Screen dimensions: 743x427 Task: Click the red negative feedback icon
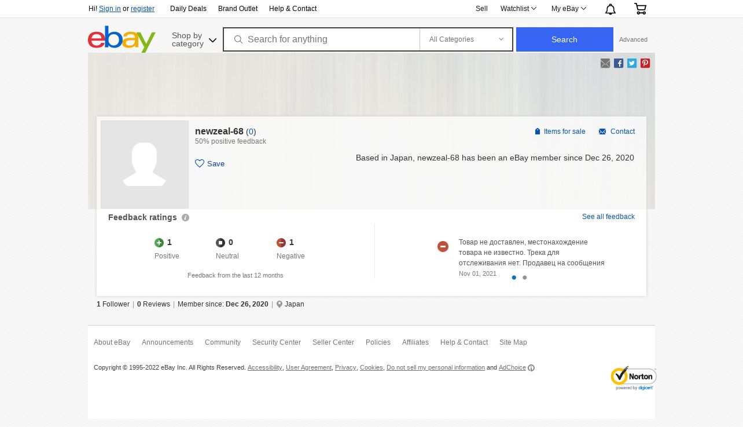click(x=281, y=243)
